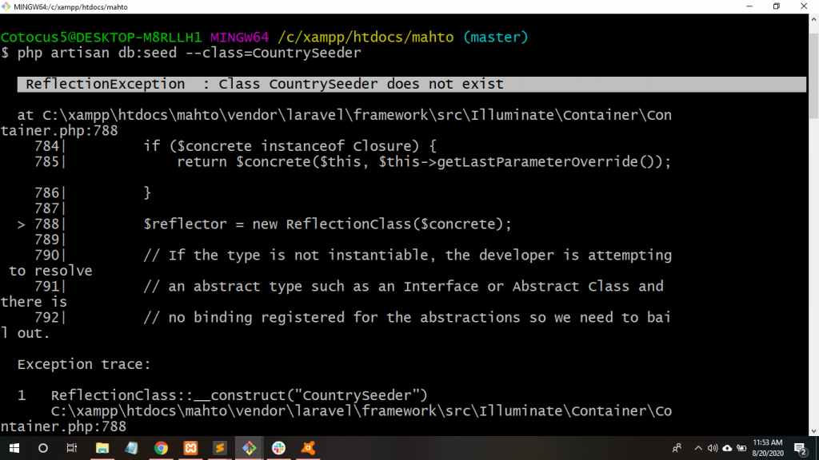Open the volume control in system tray

coord(712,448)
